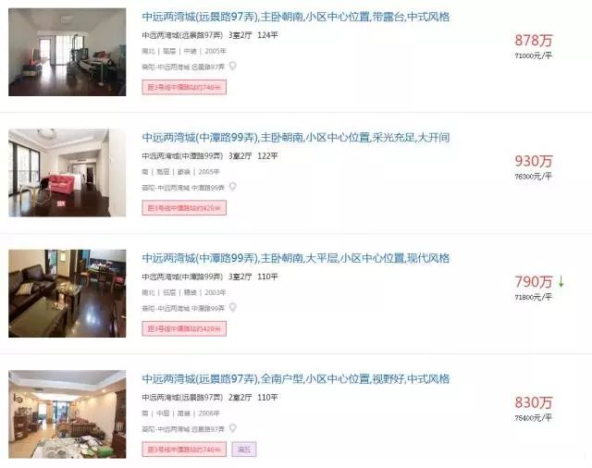The width and height of the screenshot is (592, 468).
Task: View photo with red sofa apartment
Action: click(x=68, y=173)
